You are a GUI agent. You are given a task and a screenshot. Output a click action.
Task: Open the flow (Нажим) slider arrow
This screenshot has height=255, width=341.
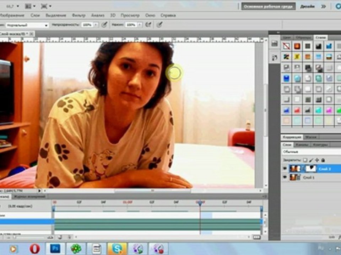[140, 25]
